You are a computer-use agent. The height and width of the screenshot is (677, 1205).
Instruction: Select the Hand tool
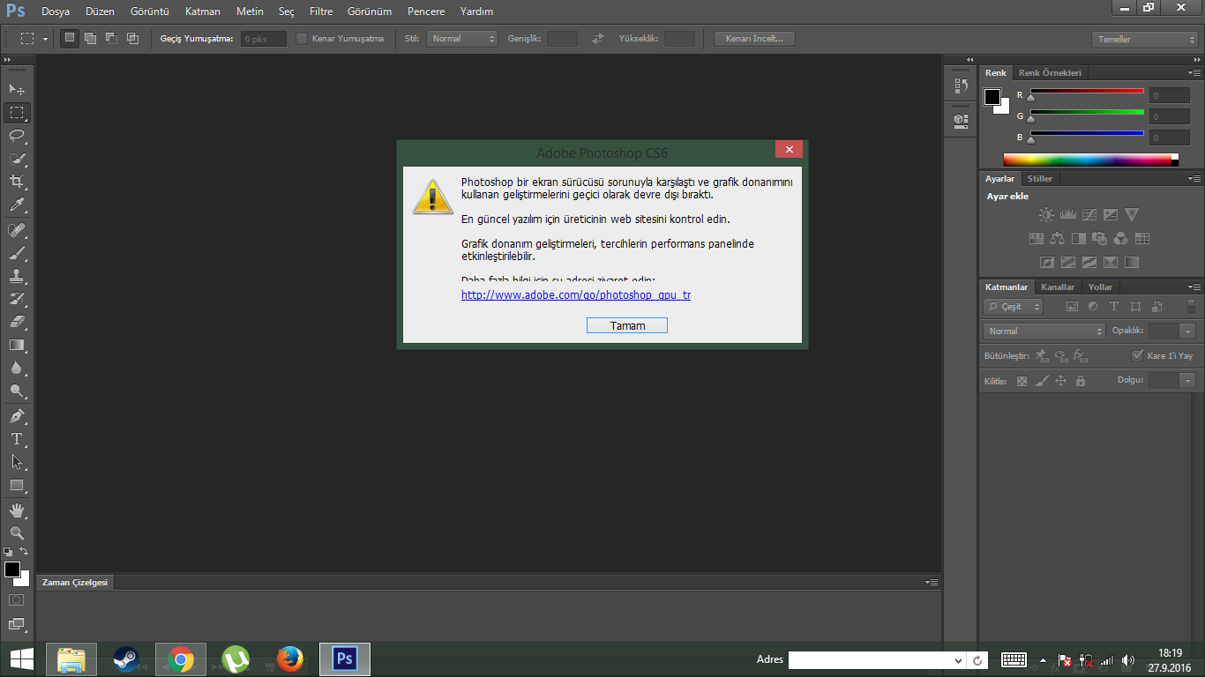(x=17, y=510)
